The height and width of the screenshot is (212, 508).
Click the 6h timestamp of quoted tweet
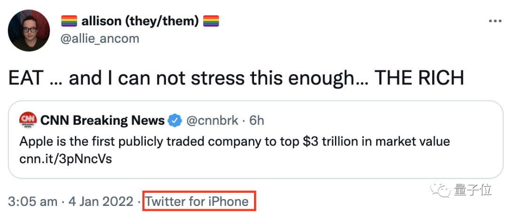click(x=257, y=121)
